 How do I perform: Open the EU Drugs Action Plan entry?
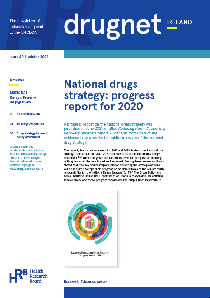point(30,124)
